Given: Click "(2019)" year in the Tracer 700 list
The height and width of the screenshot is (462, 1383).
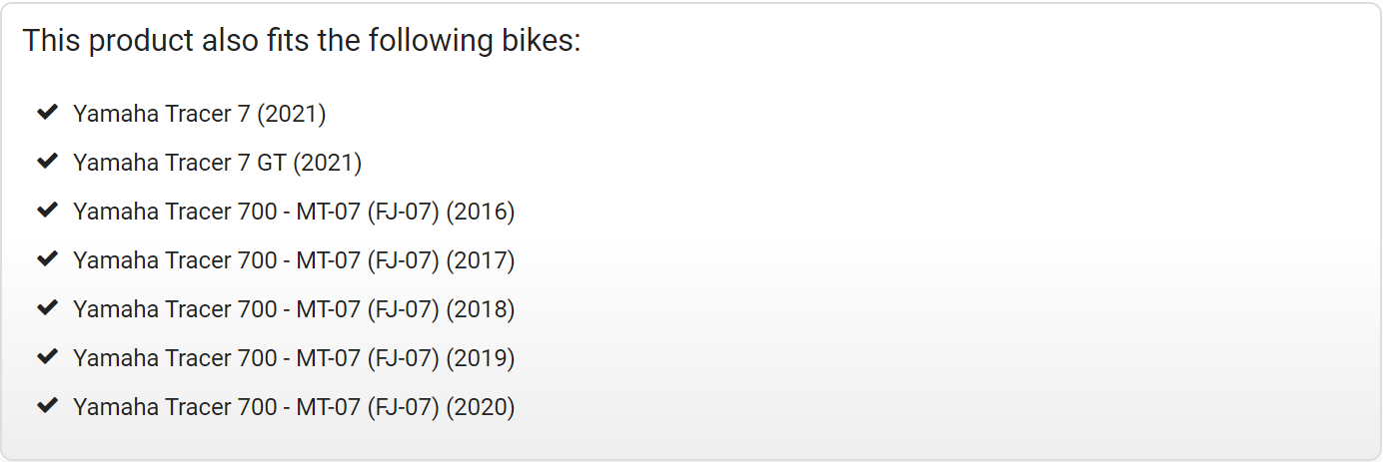Looking at the screenshot, I should coord(481,358).
